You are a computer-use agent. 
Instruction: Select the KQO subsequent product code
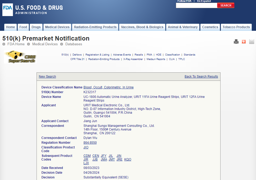(128, 159)
